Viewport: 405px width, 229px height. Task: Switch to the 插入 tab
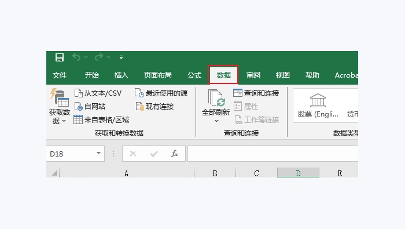[x=122, y=75]
